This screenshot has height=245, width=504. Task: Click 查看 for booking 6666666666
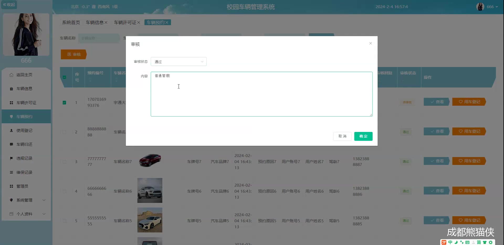pos(437,191)
